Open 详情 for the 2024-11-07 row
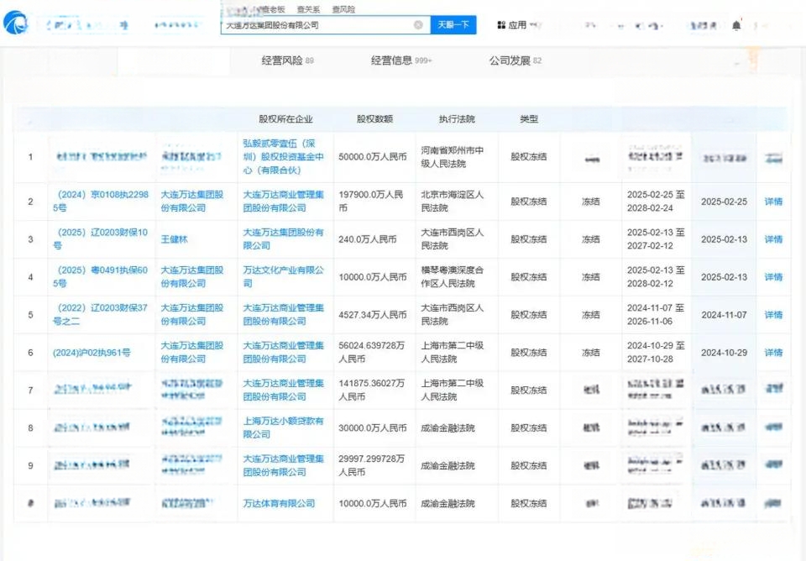 (x=773, y=315)
